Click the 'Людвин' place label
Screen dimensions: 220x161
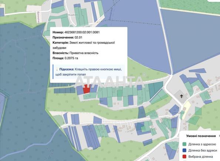tap(72, 14)
